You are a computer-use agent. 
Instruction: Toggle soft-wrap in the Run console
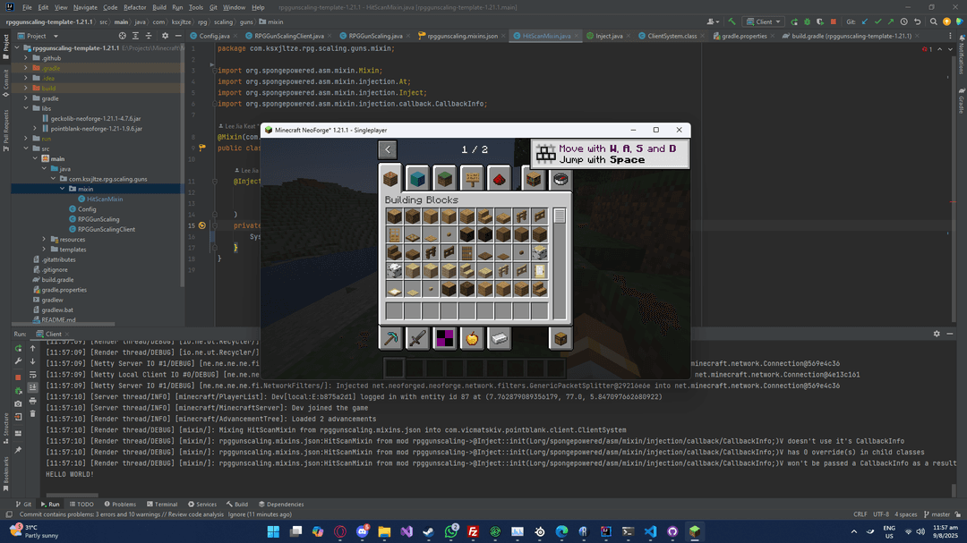point(33,375)
